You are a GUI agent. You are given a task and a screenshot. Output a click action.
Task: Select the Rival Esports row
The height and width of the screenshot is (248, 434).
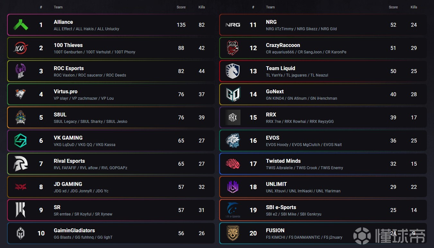point(111,164)
